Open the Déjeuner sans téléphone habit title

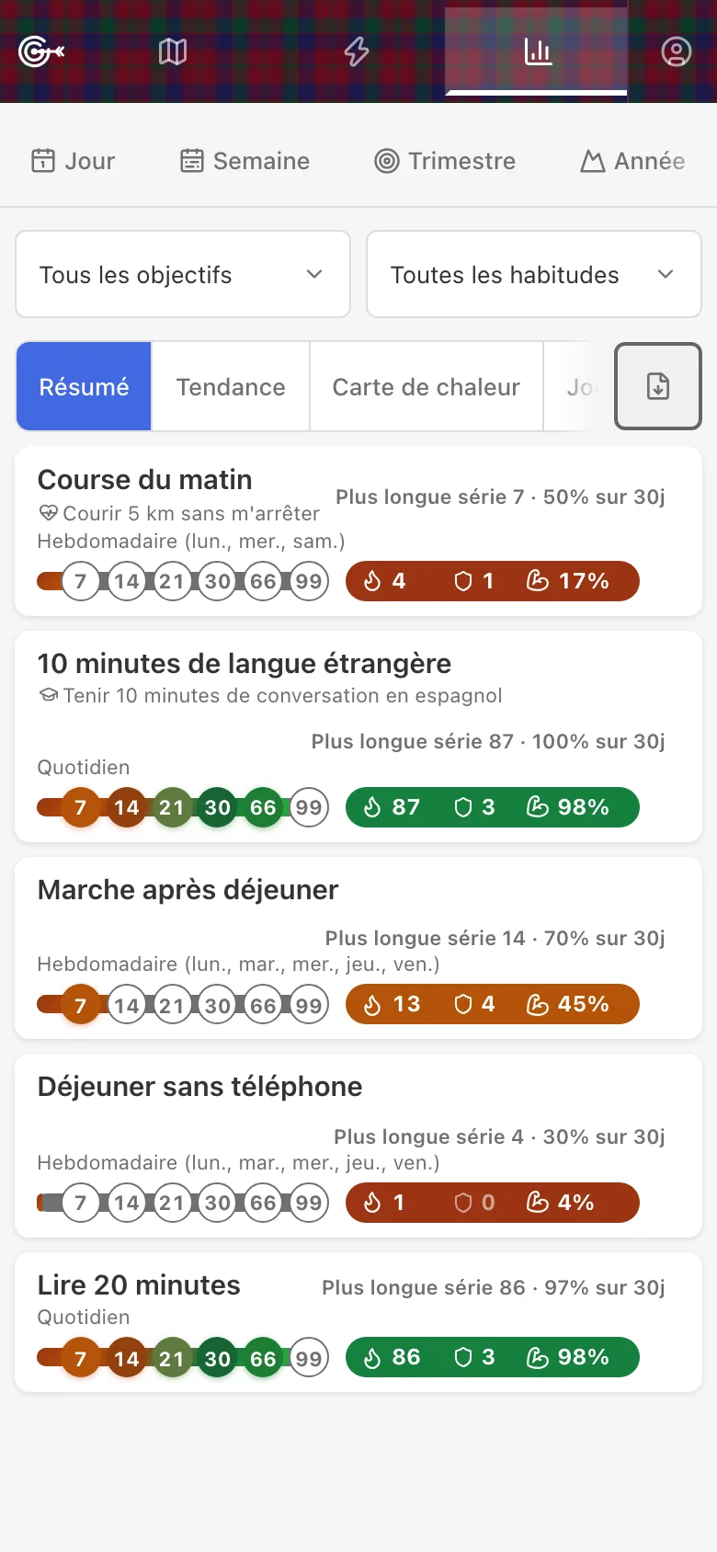click(199, 1087)
